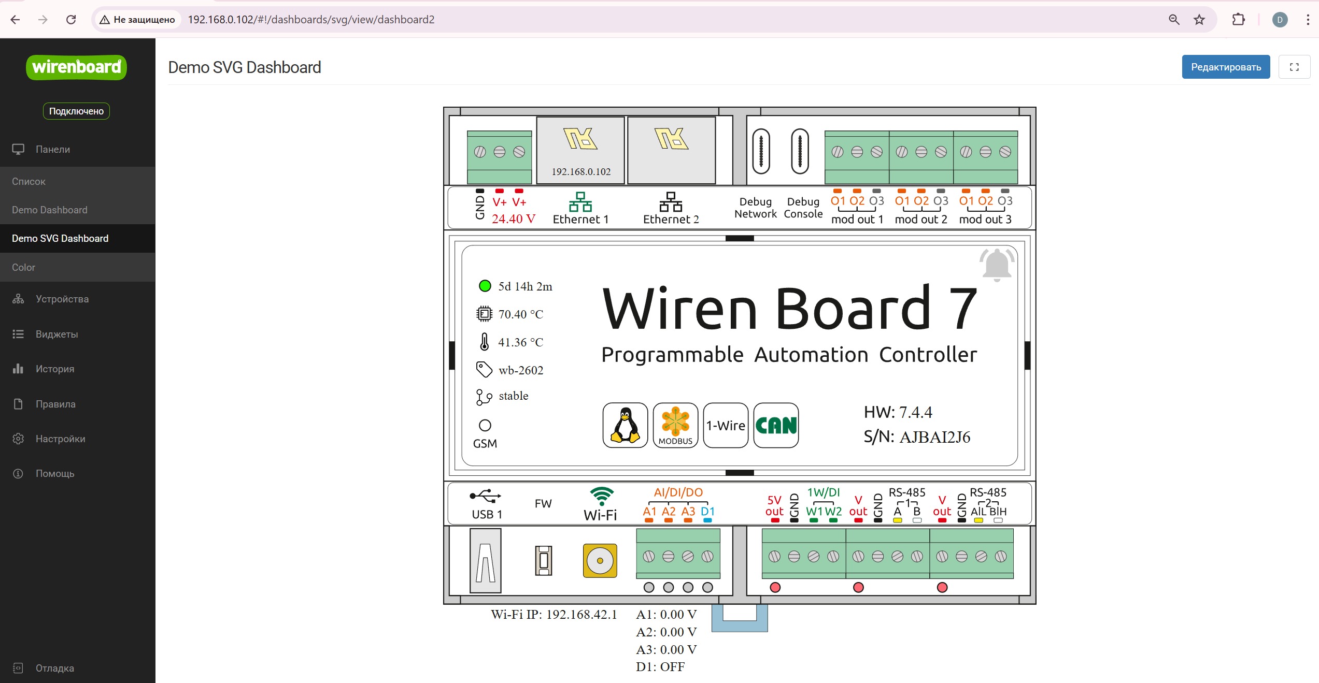Click the wirenboard logo link
1319x683 pixels.
point(76,67)
